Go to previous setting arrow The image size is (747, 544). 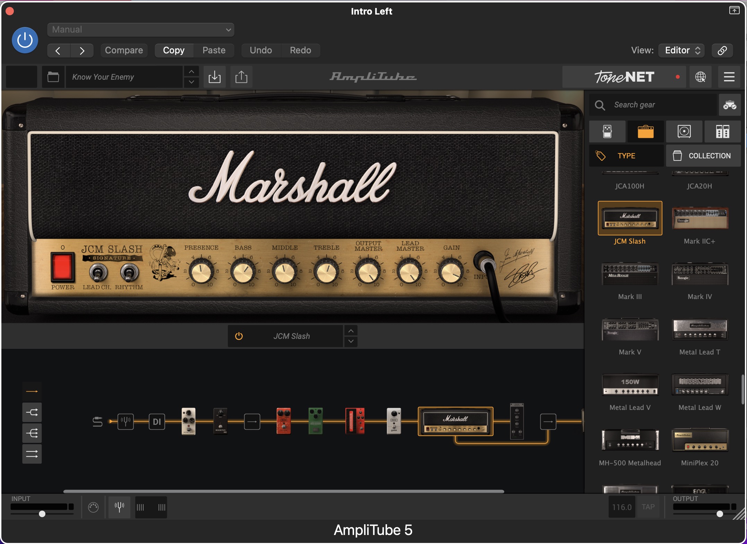[x=58, y=51]
